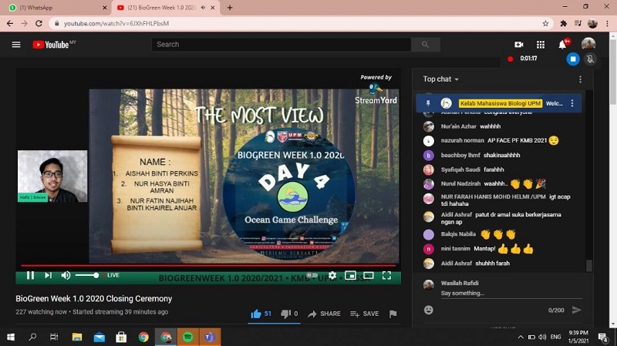Toggle the recorder microphone mute
617x346 pixels.
click(591, 59)
